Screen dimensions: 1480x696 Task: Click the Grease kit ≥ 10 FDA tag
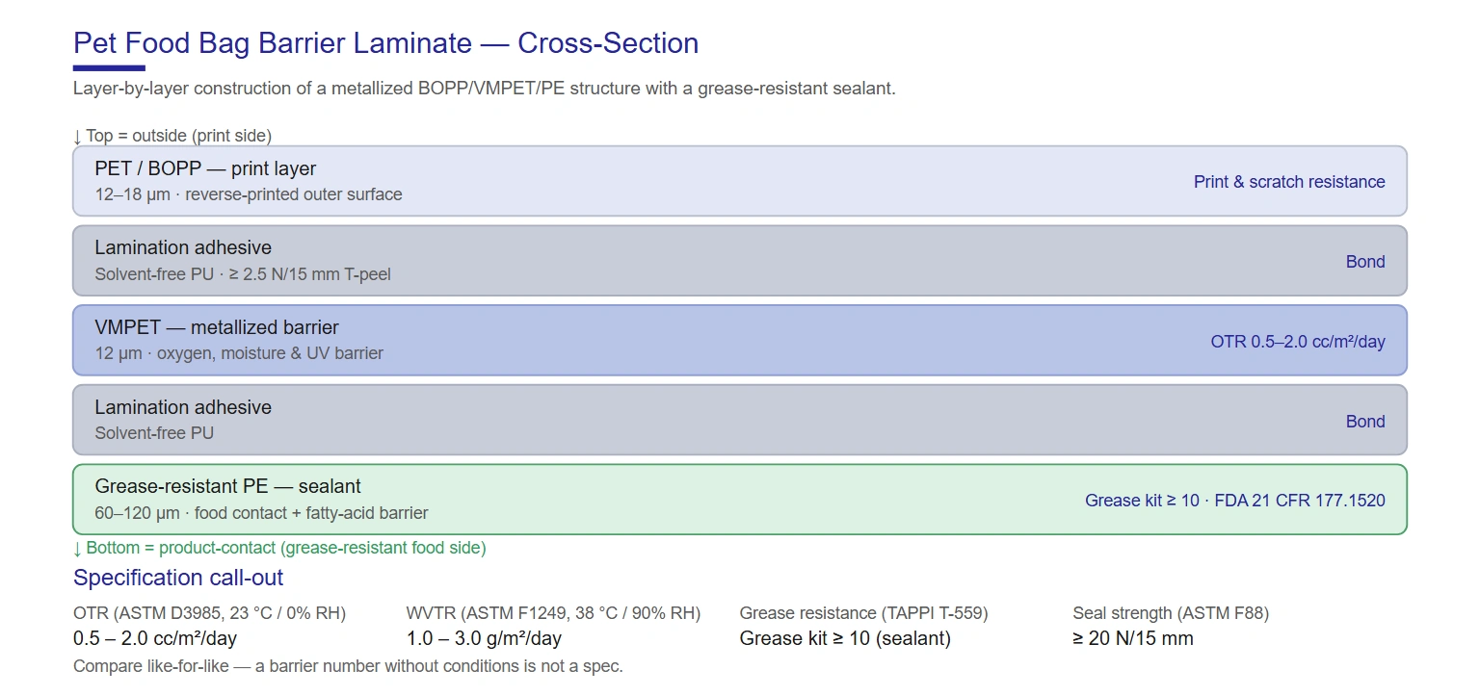(x=1235, y=501)
